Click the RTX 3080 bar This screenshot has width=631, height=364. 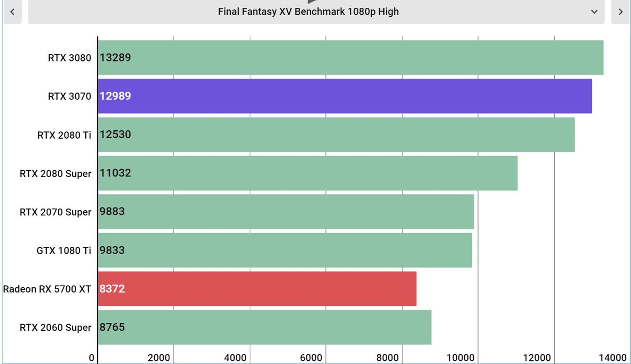351,58
